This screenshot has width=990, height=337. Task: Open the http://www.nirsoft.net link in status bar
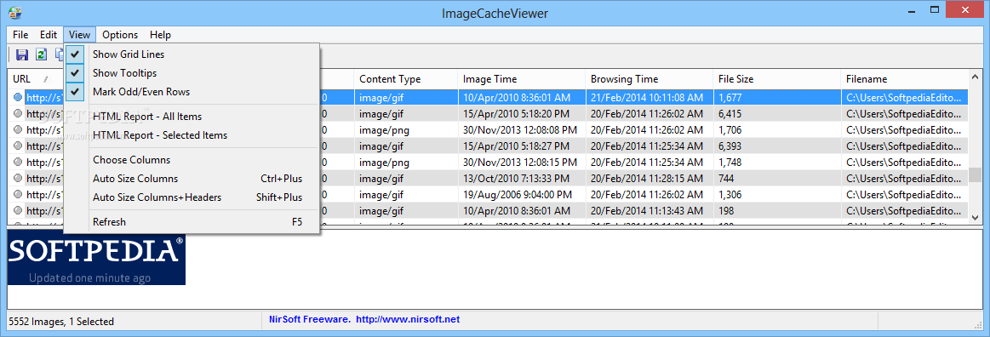click(408, 320)
